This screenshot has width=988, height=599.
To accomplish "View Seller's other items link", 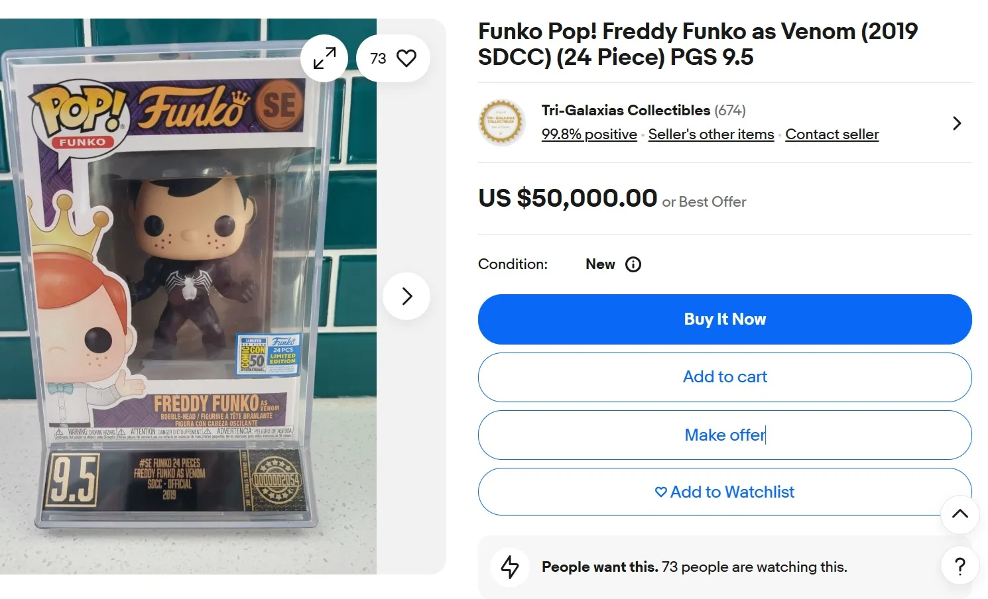I will [711, 135].
